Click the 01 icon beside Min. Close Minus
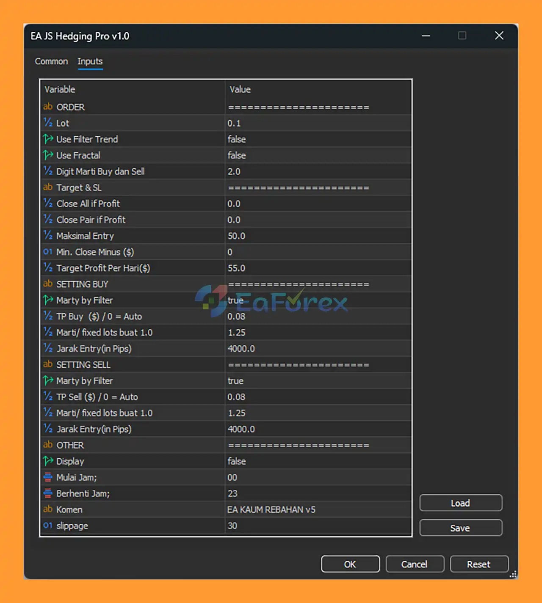 point(48,252)
